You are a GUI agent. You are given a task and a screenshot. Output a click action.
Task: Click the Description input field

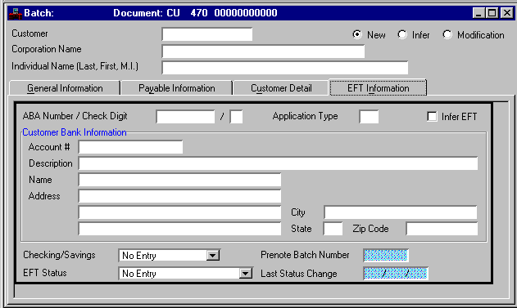[278, 163]
